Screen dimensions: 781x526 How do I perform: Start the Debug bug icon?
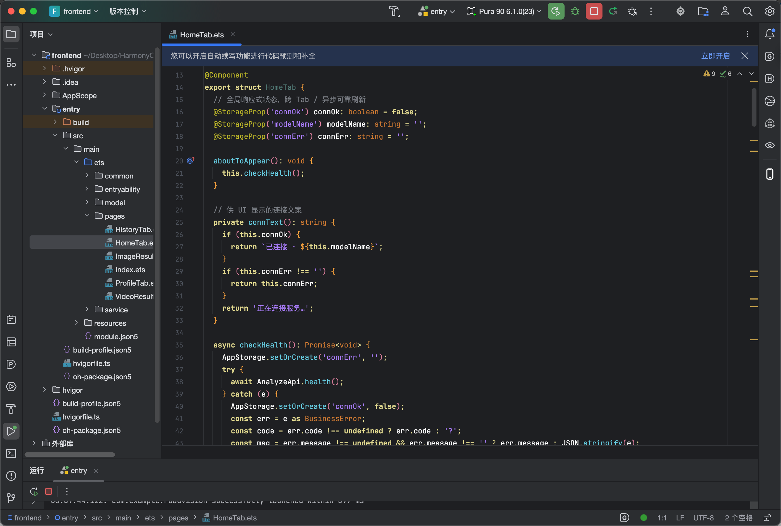tap(575, 11)
